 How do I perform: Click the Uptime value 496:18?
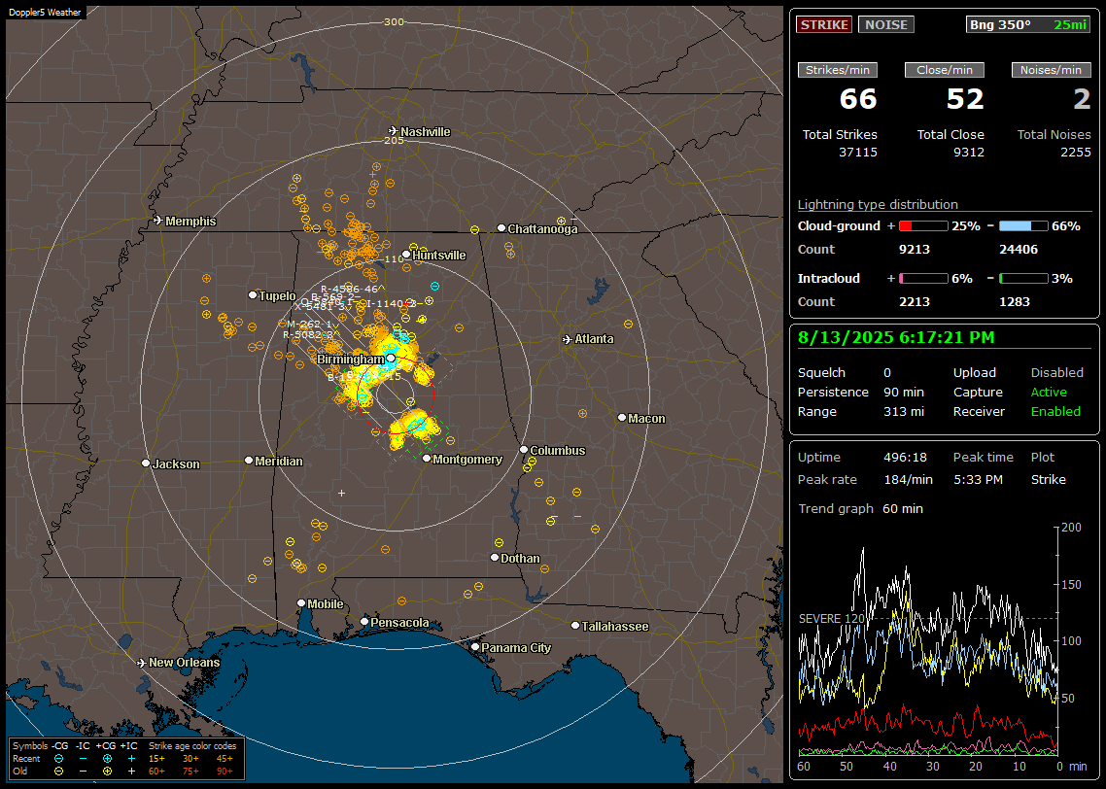pyautogui.click(x=905, y=458)
